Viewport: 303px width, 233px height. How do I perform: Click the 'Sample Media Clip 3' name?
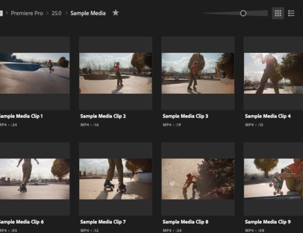tap(185, 116)
